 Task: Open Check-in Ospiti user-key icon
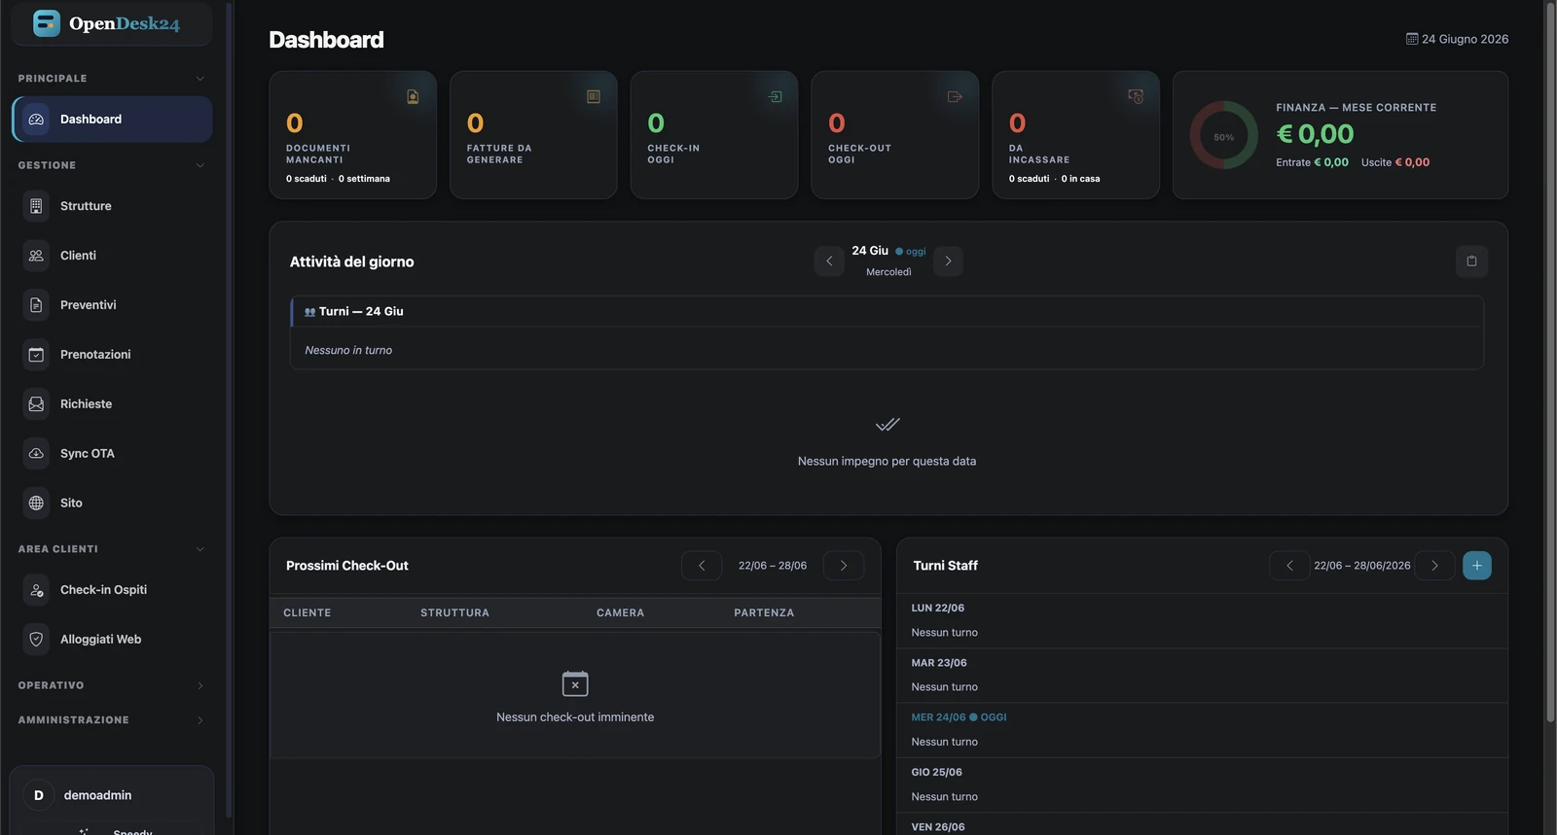(x=36, y=590)
